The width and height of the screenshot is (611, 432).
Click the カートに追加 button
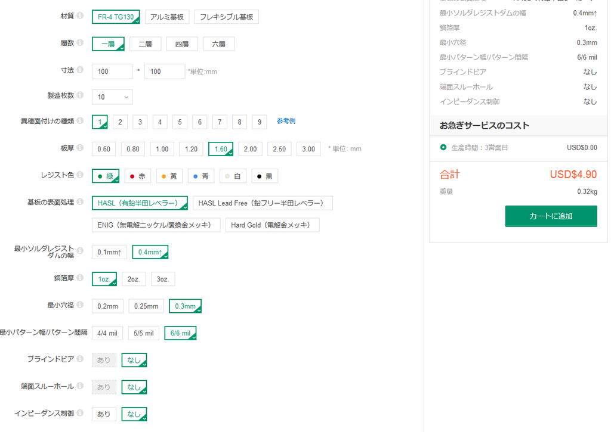(550, 216)
